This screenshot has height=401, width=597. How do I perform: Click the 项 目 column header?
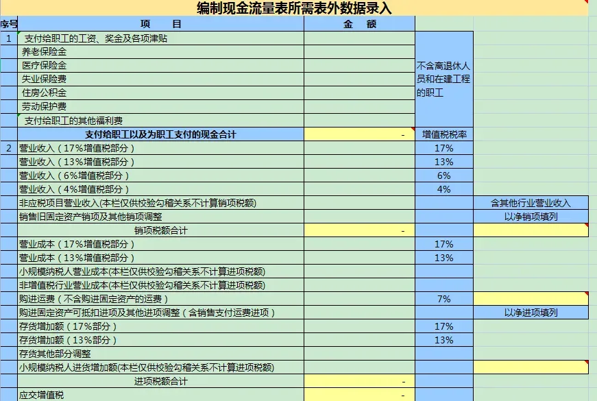(x=160, y=24)
